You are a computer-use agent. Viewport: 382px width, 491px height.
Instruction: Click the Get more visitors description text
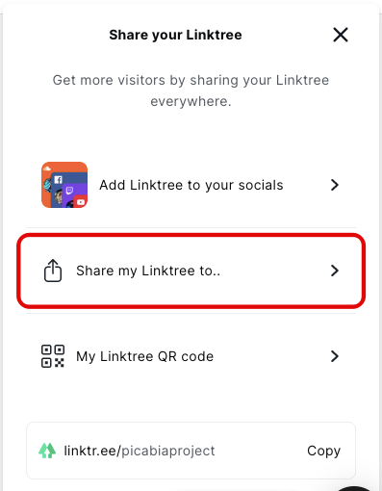tap(191, 90)
